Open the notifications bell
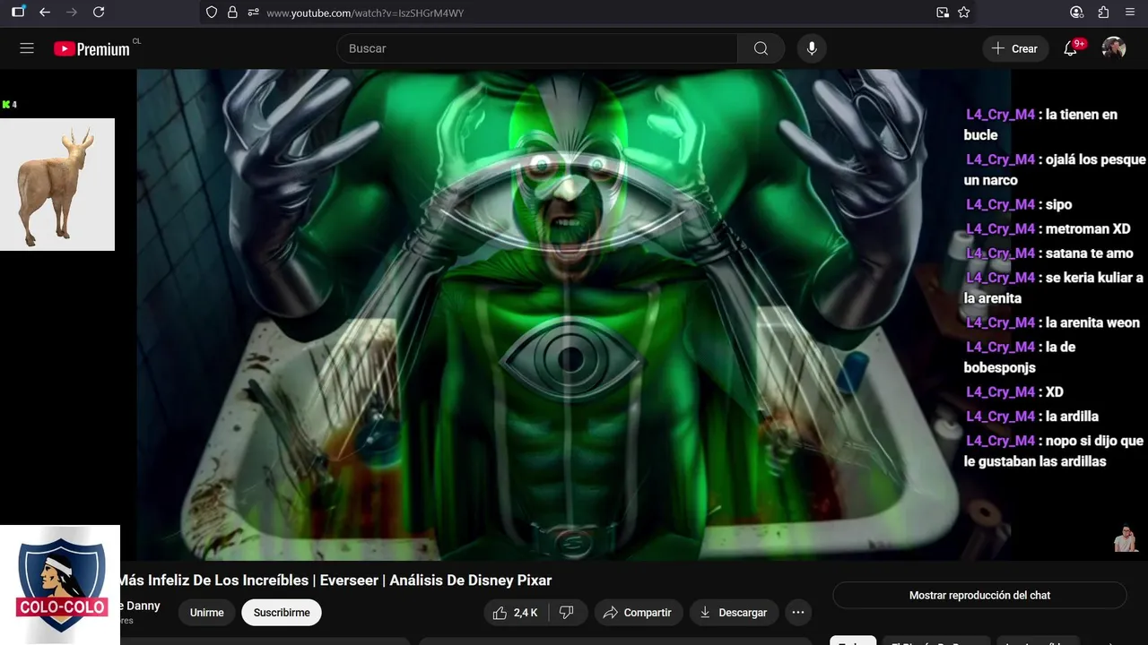Screen dimensions: 1148x645 click(x=1070, y=48)
